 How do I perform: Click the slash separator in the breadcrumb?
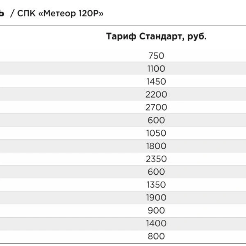tap(12, 13)
